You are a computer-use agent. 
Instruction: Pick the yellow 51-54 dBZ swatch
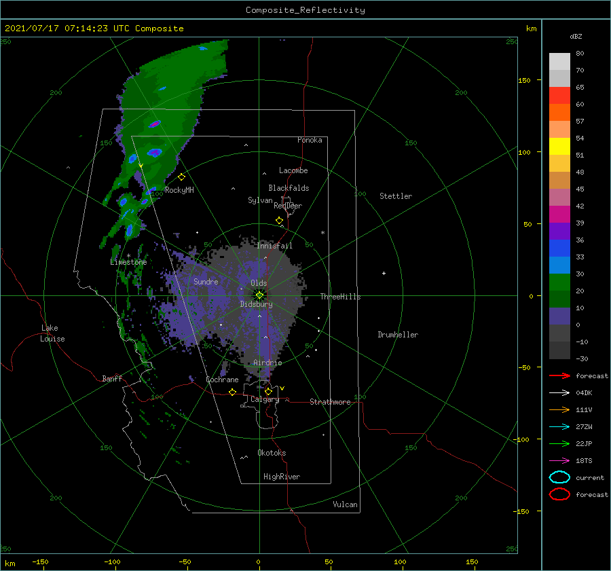tap(559, 146)
